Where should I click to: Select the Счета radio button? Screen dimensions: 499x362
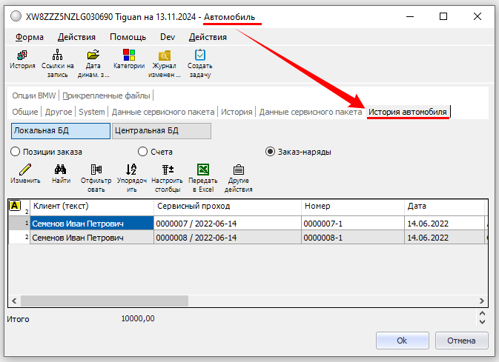[143, 152]
